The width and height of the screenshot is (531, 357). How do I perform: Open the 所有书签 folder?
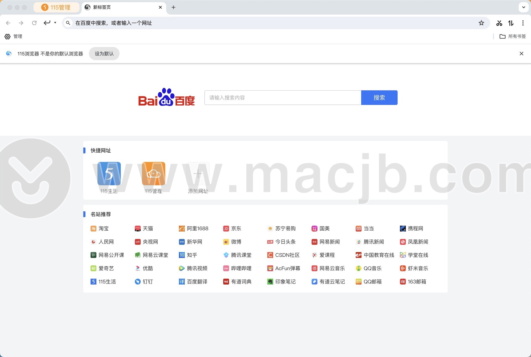tap(513, 36)
